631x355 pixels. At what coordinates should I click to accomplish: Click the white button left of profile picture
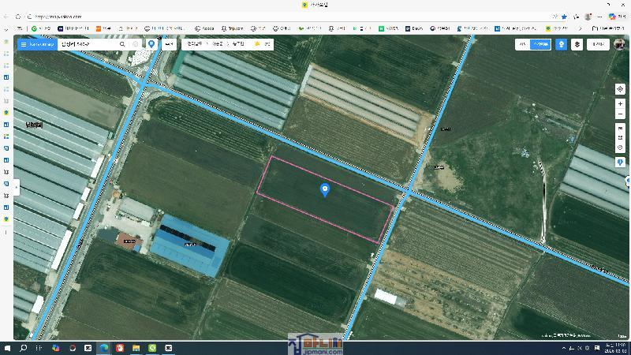click(598, 45)
